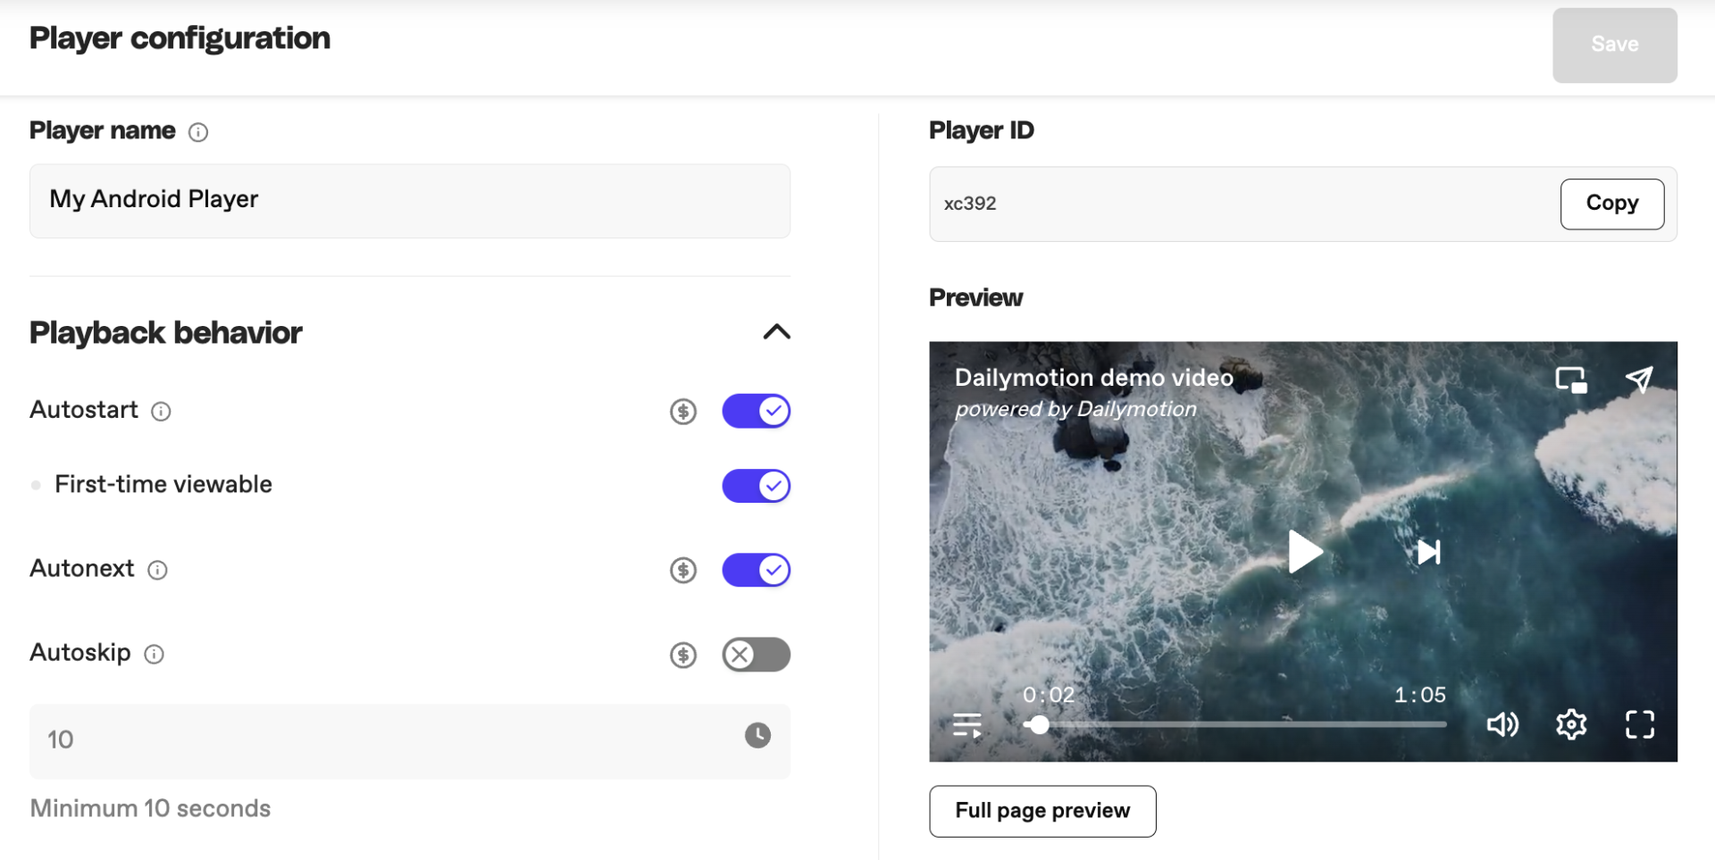Screen dimensions: 1715x860
Task: Click Save in the top right
Action: 1613,45
